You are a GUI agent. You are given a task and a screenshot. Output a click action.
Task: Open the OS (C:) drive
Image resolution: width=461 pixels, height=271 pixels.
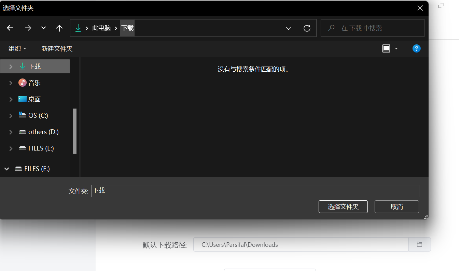(37, 115)
